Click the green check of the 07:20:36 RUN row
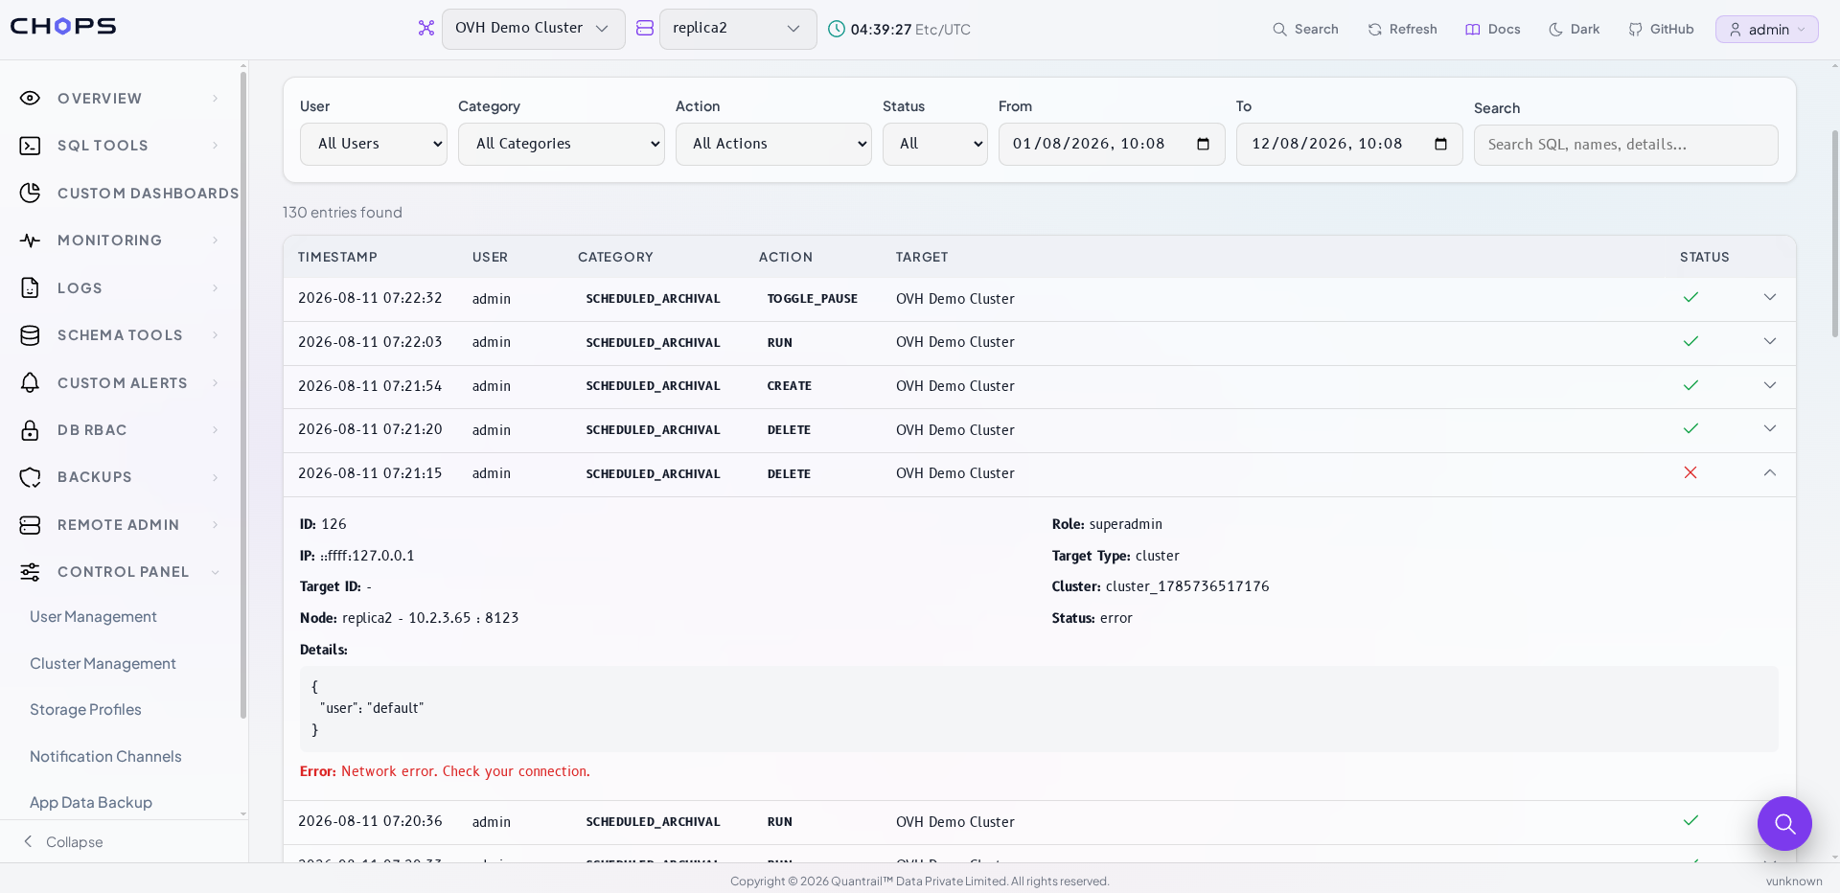 1690,821
